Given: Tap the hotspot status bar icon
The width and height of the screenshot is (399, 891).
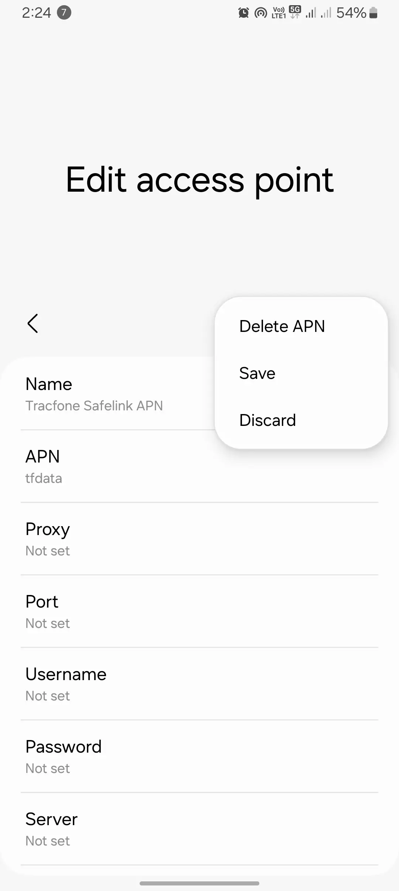Looking at the screenshot, I should (x=261, y=13).
